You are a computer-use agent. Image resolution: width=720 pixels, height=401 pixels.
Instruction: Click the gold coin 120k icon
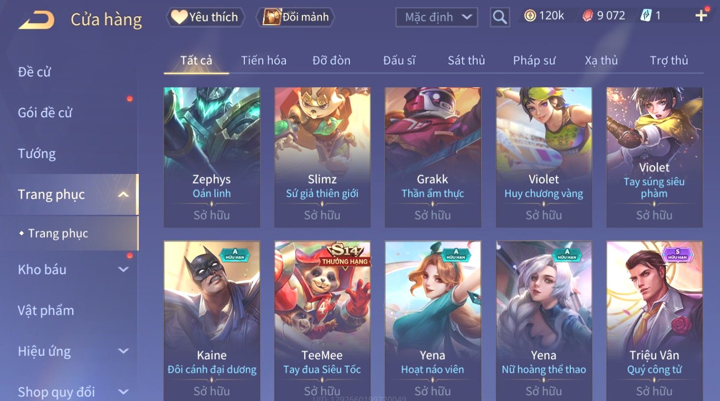tap(530, 16)
